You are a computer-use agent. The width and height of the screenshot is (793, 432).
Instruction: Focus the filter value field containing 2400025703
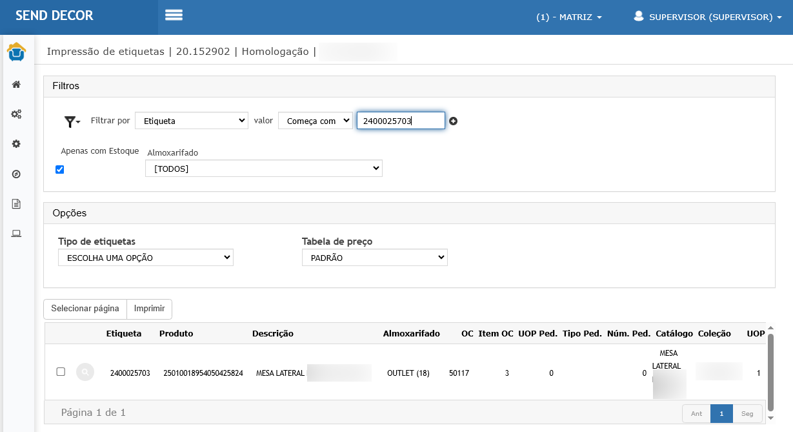401,121
